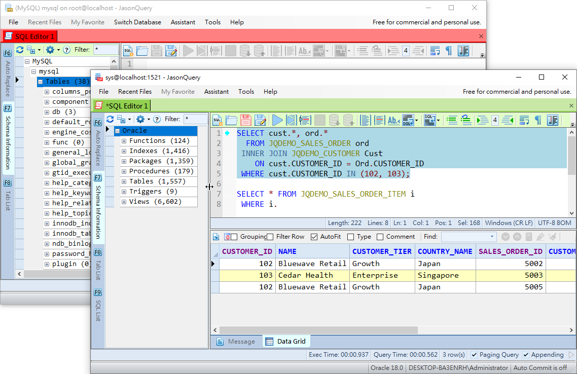The image size is (577, 374).
Task: Open the Find combo box dropdown
Action: 492,237
